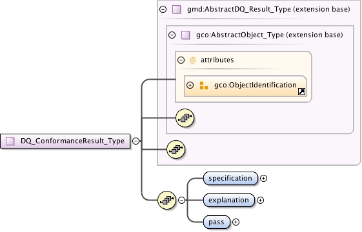Follow the gco:ObjectIdentification reference arrow
Viewport: 362px width, 232px height.
301,91
